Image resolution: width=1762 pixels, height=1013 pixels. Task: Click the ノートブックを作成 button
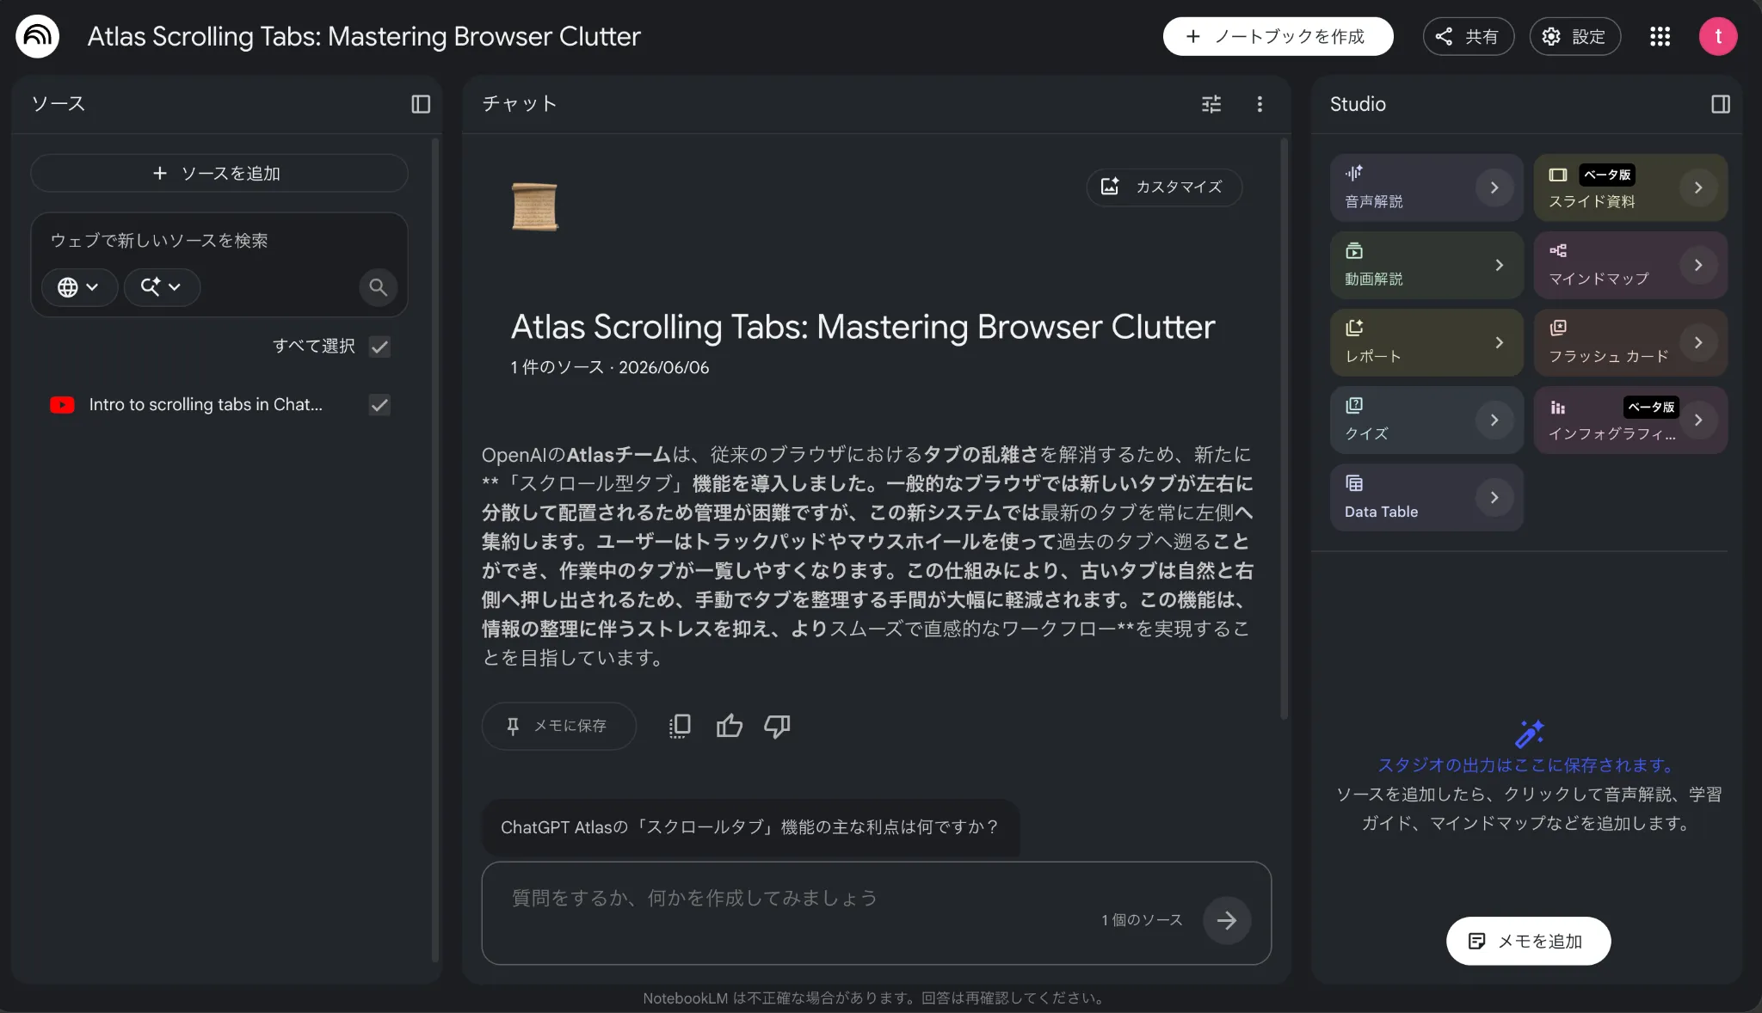coord(1278,36)
